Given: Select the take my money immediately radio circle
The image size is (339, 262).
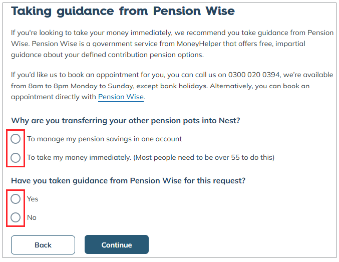Looking at the screenshot, I should (x=16, y=157).
